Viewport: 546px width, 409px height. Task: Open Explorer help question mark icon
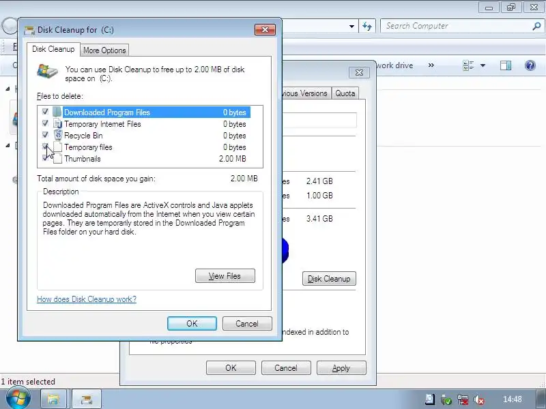click(530, 65)
